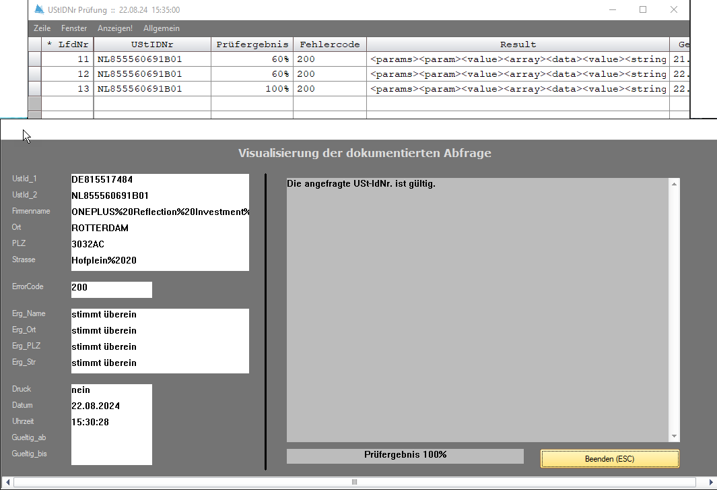This screenshot has width=717, height=490.
Task: Click the Firmenname field value
Action: pos(160,212)
